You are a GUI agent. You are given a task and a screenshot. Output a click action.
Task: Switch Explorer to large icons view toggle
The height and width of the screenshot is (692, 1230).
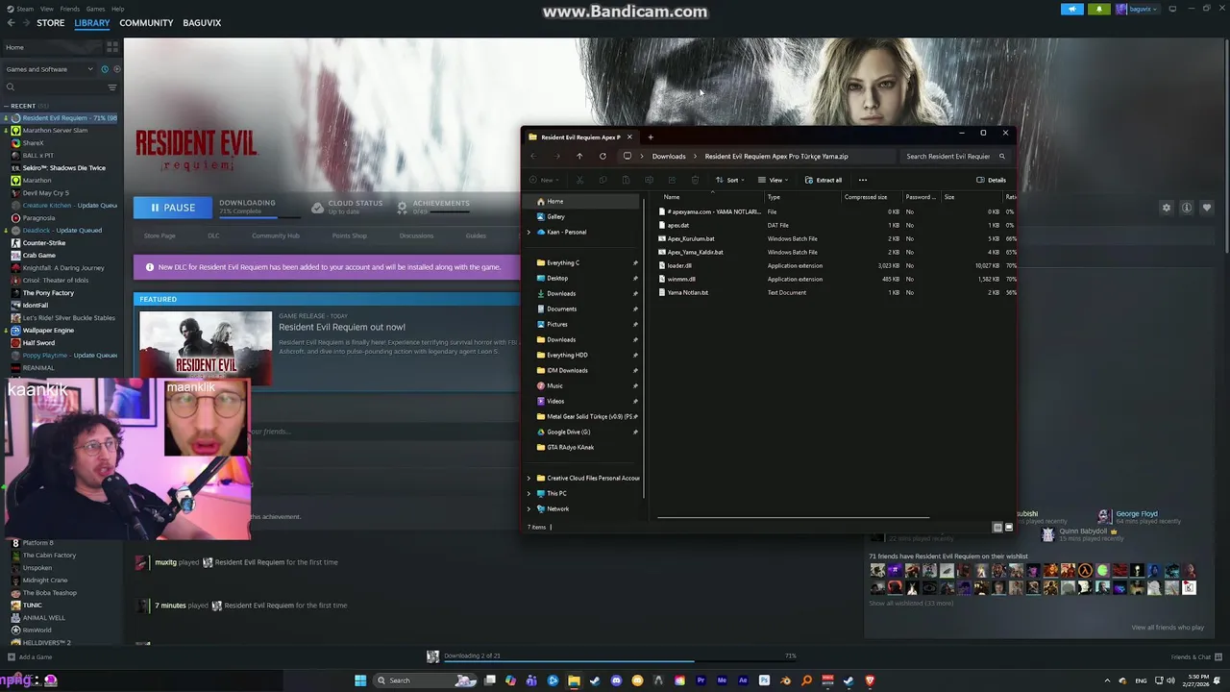click(x=1008, y=527)
